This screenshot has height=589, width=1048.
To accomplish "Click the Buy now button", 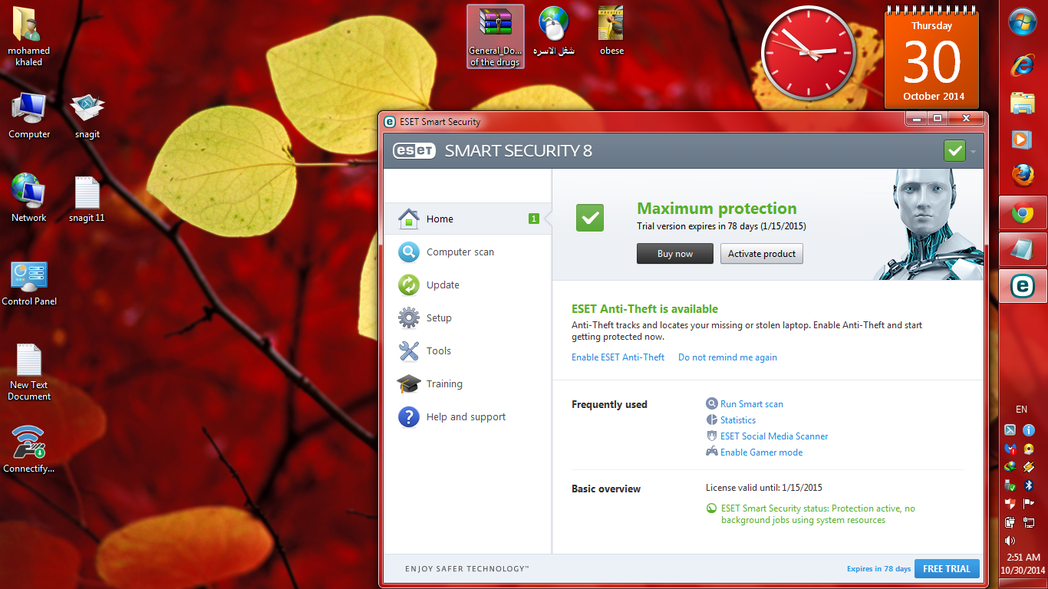I will (675, 254).
